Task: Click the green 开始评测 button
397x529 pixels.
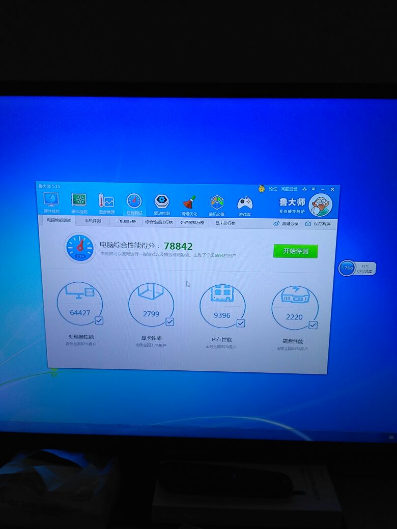Action: click(x=296, y=251)
